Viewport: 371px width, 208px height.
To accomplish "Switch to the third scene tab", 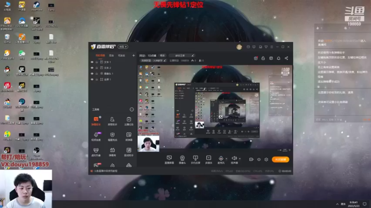I will point(122,55).
